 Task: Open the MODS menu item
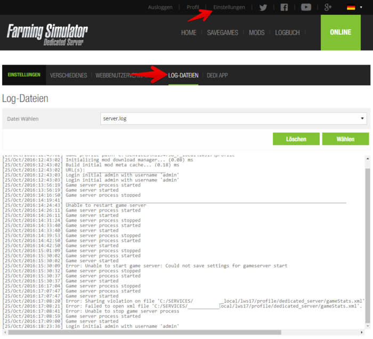point(257,33)
